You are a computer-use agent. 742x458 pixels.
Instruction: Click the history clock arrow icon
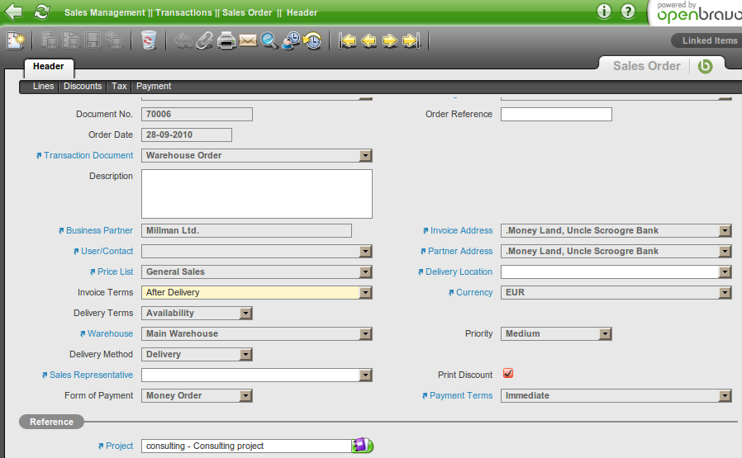click(312, 40)
